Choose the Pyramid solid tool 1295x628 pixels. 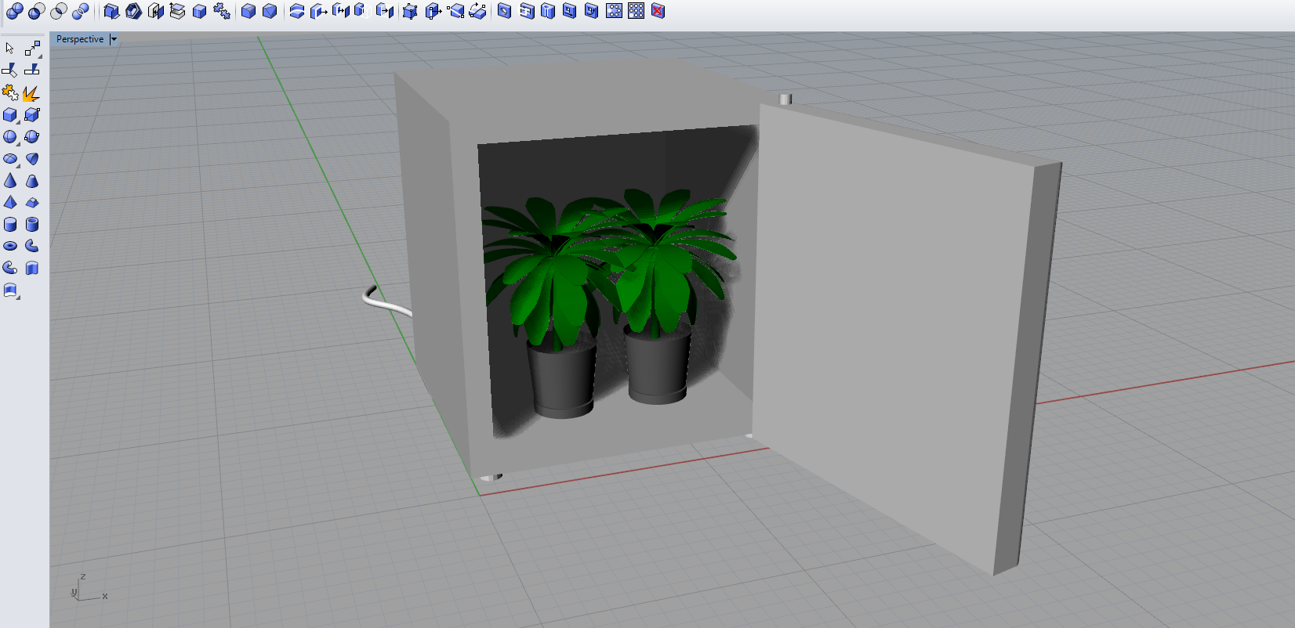[10, 202]
